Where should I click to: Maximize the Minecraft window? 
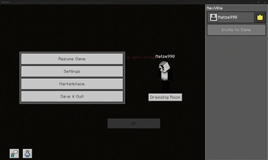pos(258,2)
